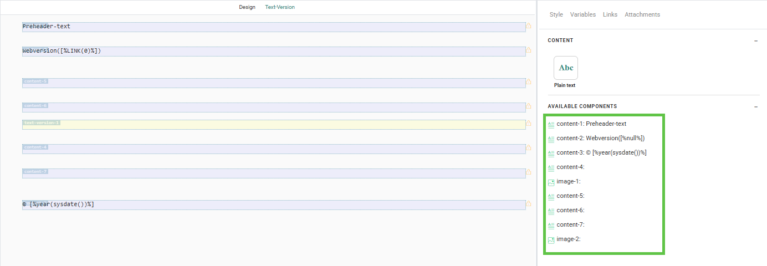Click lock icon on the Webversion row
767x266 pixels.
pos(529,50)
